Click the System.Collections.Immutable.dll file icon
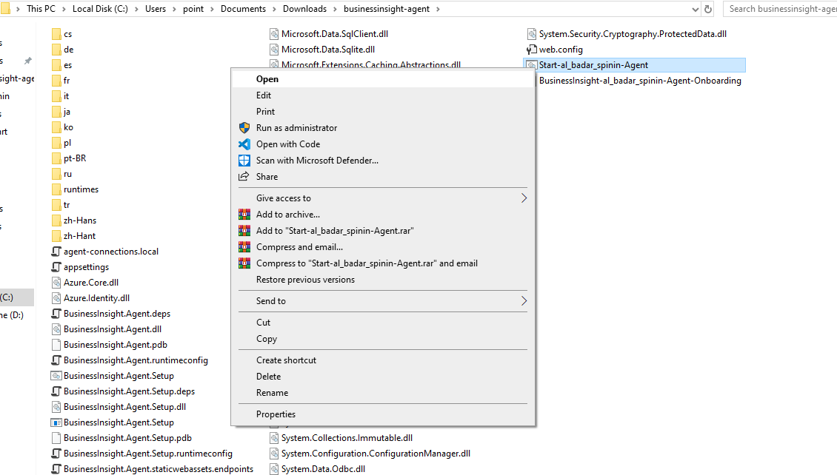This screenshot has height=475, width=837. (274, 438)
